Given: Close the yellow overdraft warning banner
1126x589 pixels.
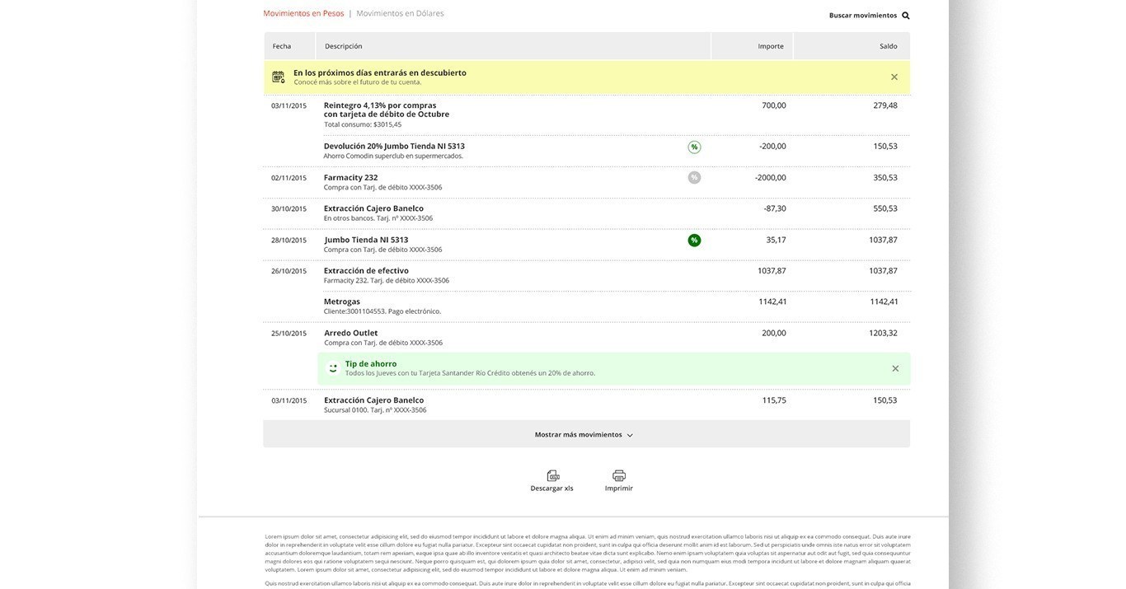Looking at the screenshot, I should click(x=894, y=77).
